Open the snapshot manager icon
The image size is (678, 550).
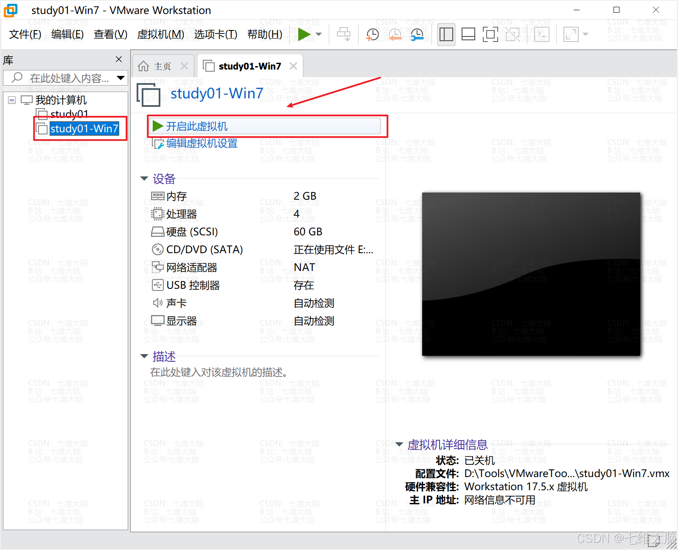click(417, 34)
